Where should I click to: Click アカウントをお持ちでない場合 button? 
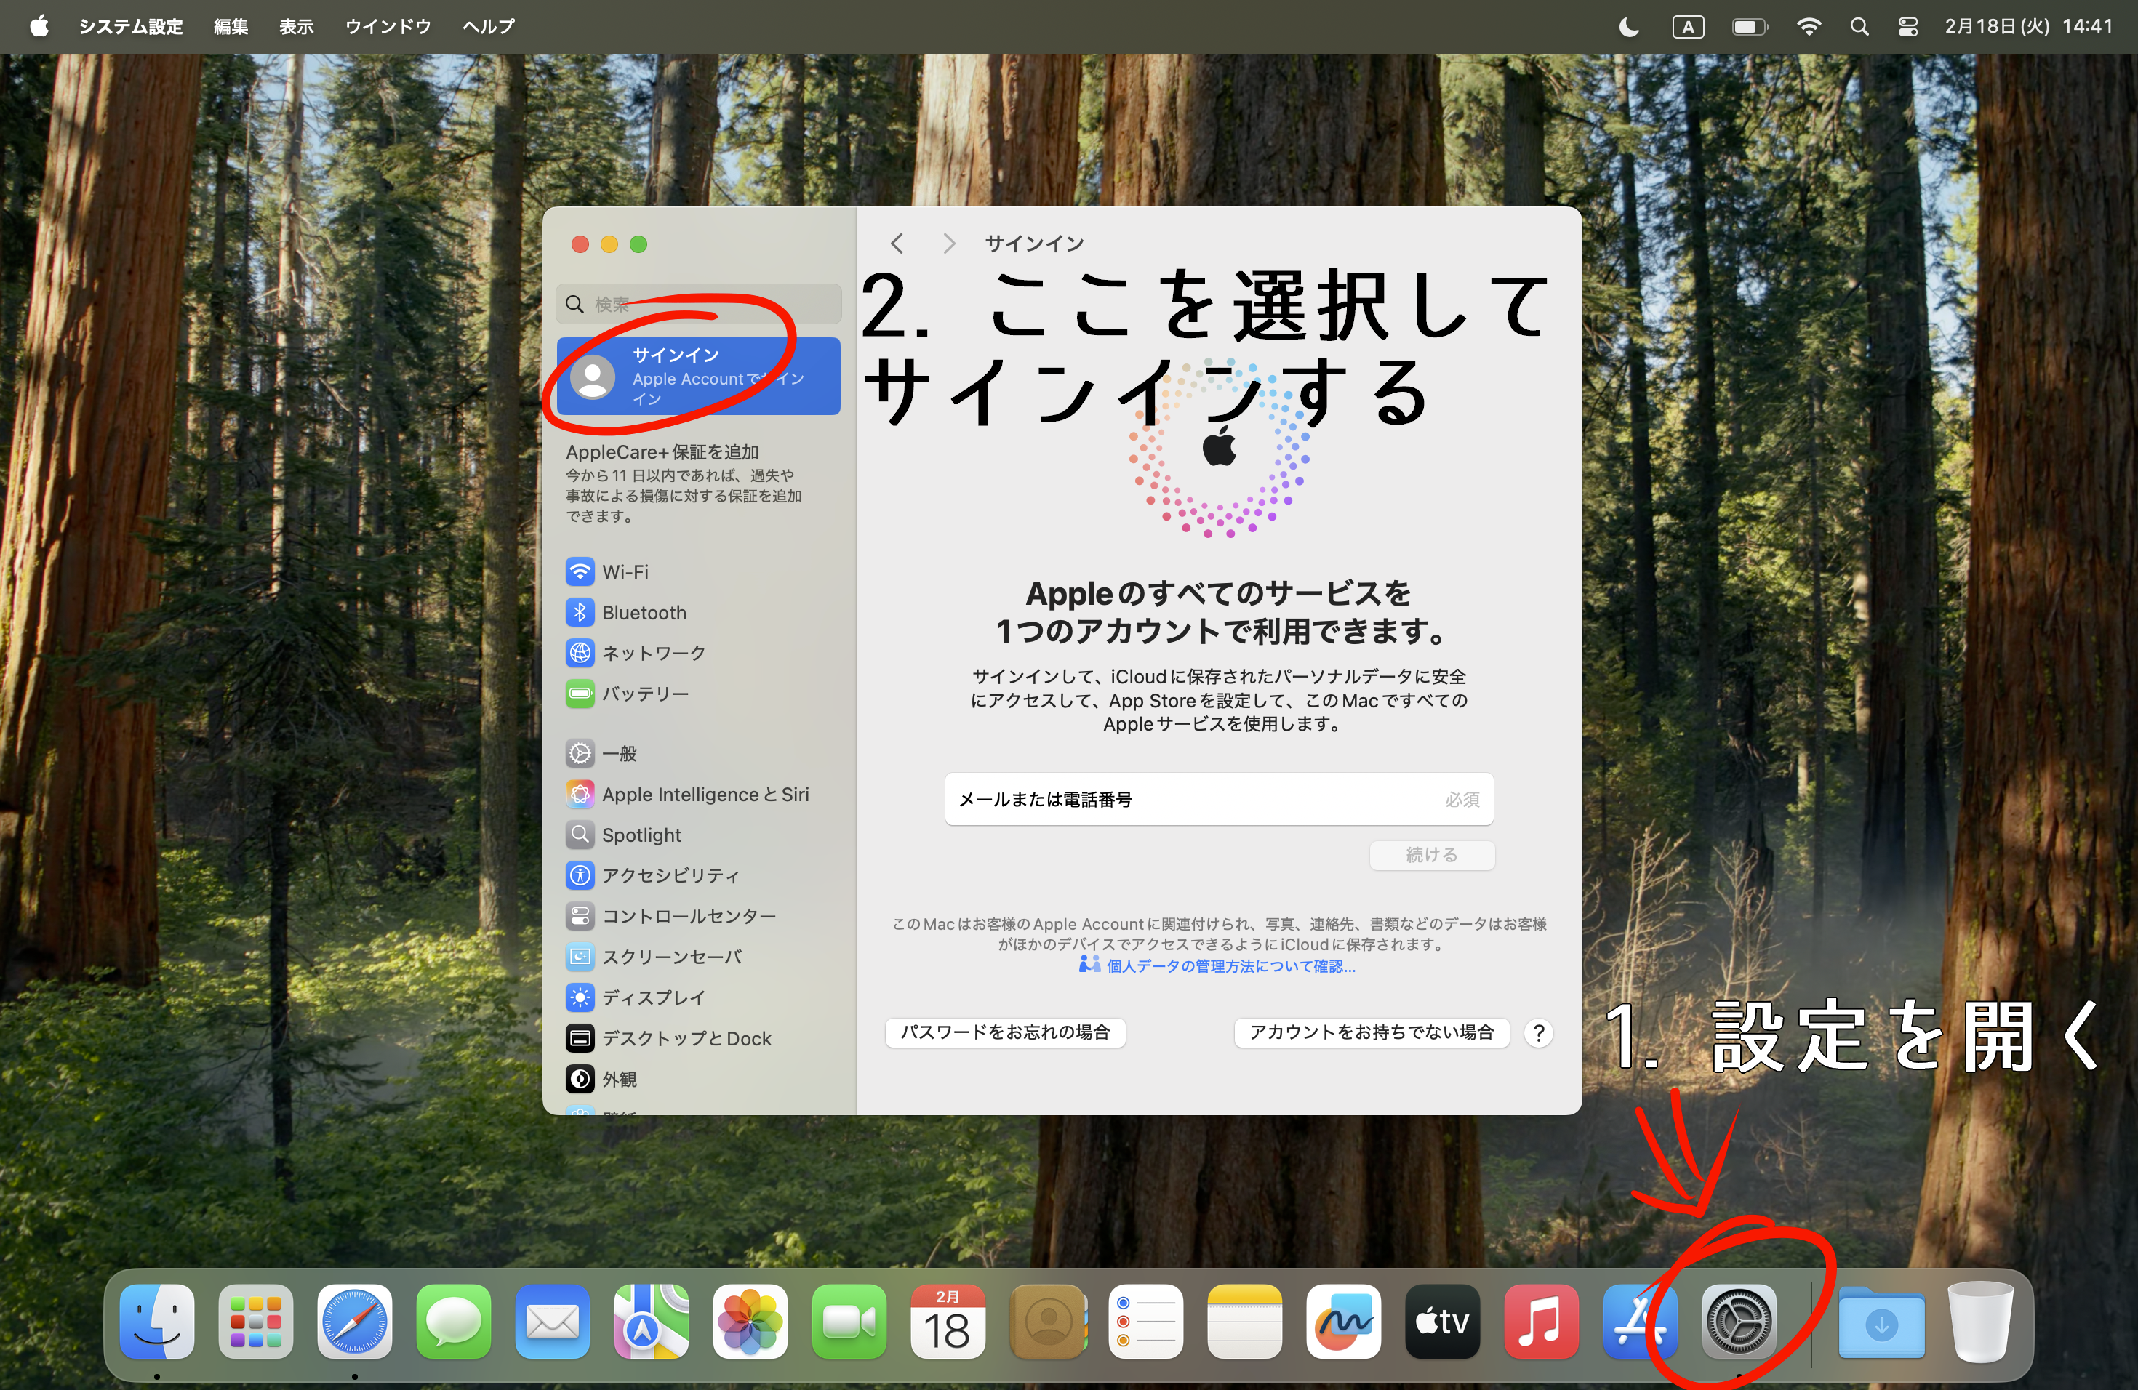(1372, 1032)
